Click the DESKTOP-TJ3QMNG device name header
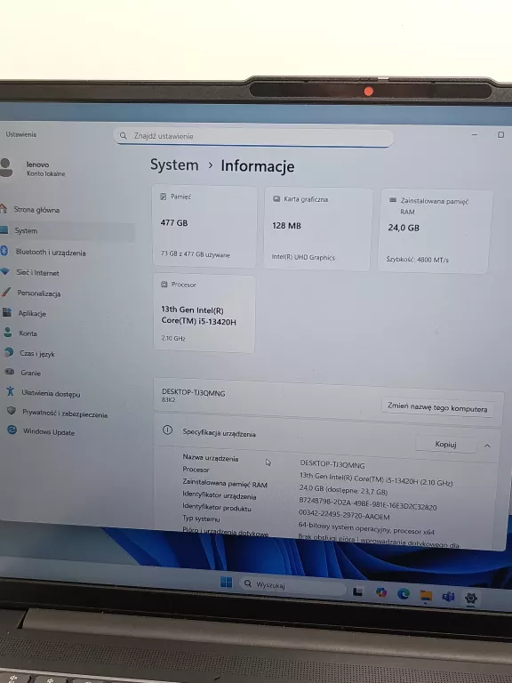The height and width of the screenshot is (683, 512). click(x=193, y=393)
